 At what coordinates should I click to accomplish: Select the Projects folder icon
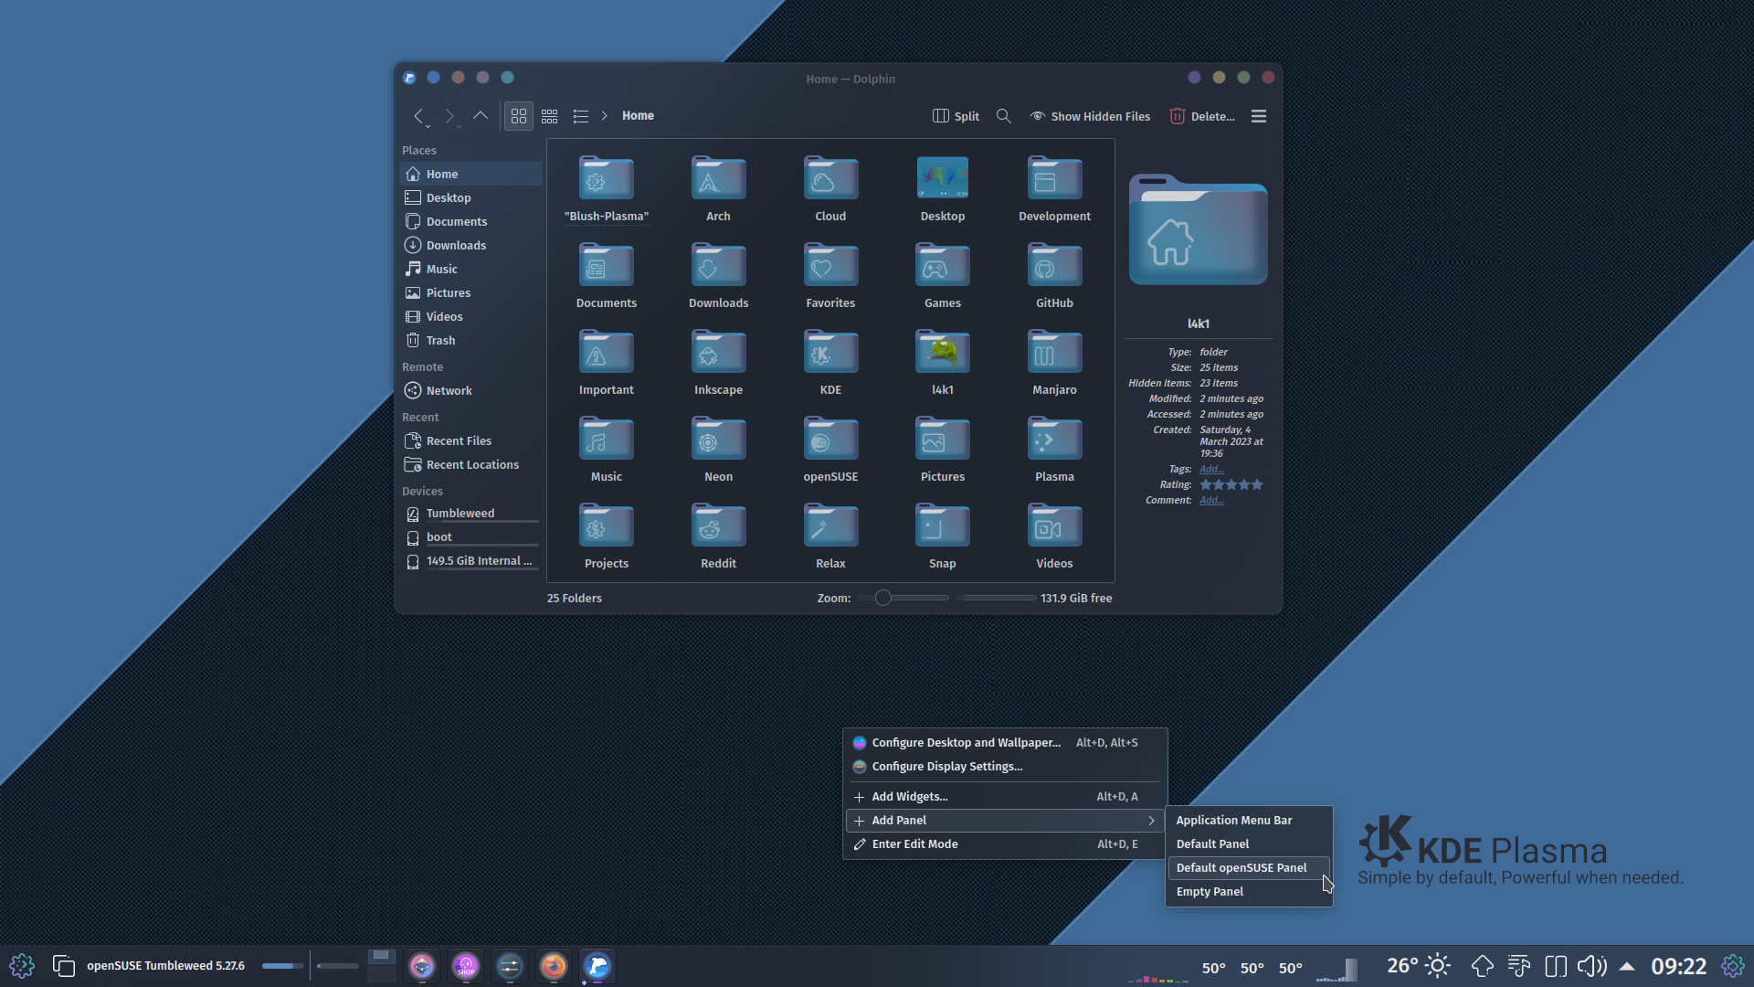tap(607, 525)
